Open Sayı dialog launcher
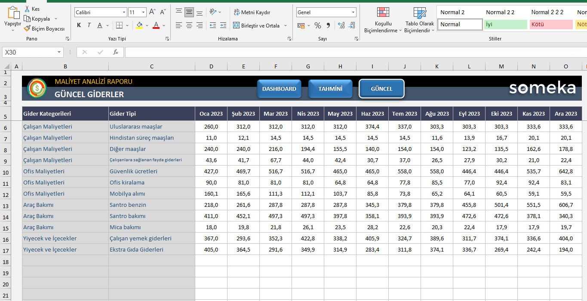 (357, 39)
